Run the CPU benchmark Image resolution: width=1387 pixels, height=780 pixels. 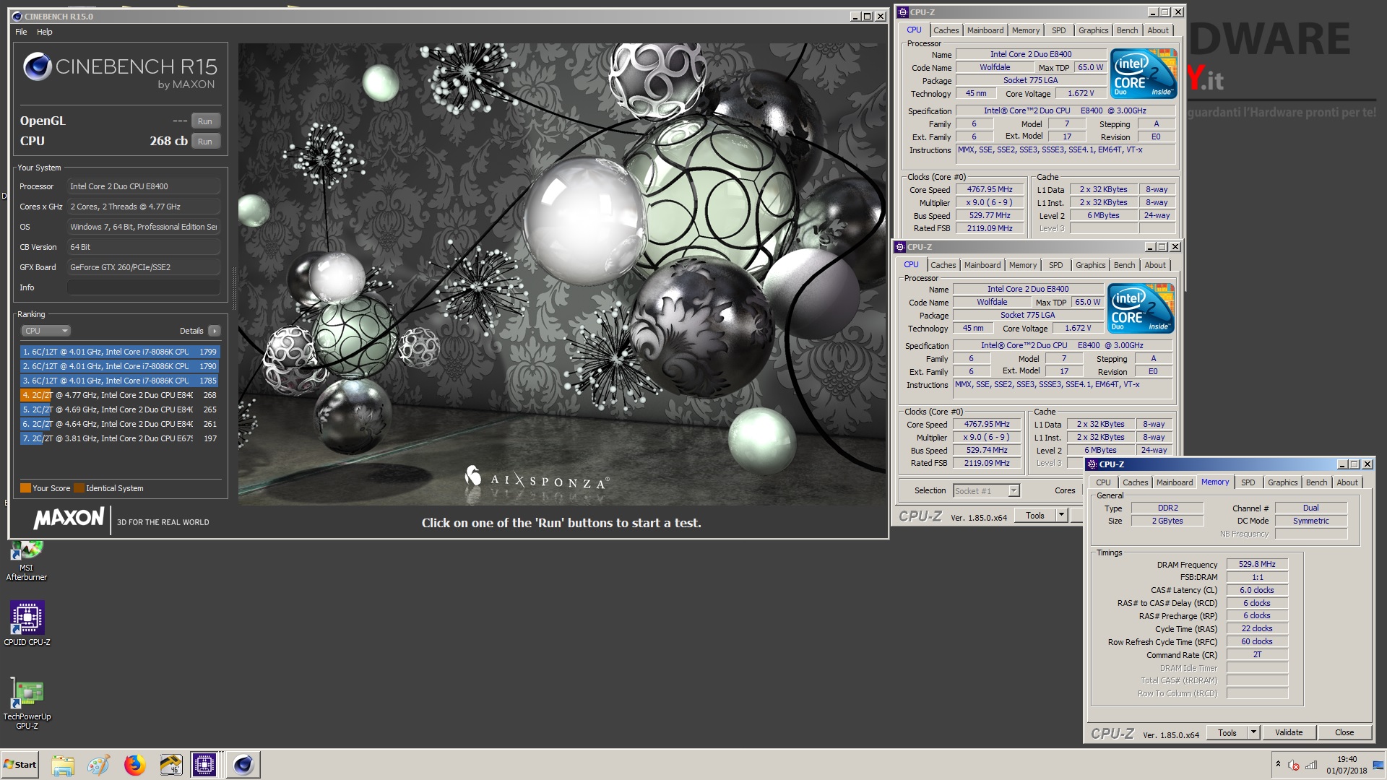pos(205,142)
